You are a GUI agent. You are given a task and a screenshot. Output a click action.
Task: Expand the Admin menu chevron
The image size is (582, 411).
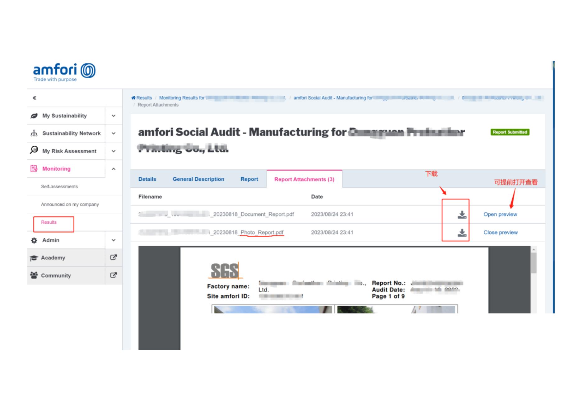114,240
